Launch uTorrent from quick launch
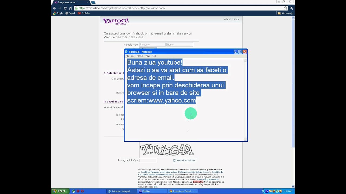 (x=74, y=191)
